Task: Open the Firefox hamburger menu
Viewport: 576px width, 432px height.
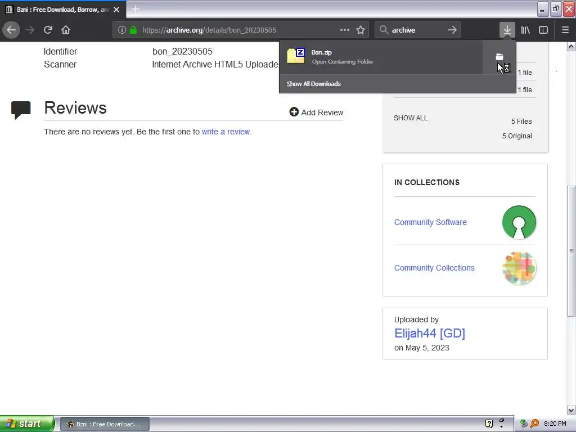Action: [565, 30]
